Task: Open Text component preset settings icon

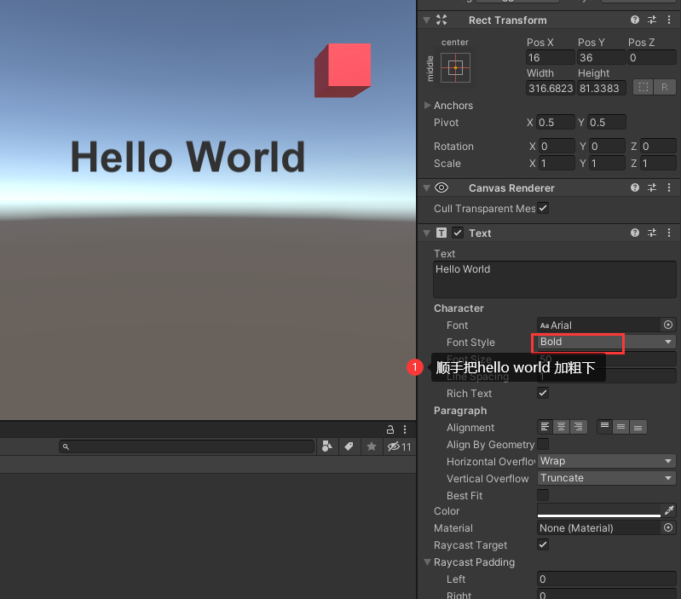Action: pyautogui.click(x=652, y=233)
